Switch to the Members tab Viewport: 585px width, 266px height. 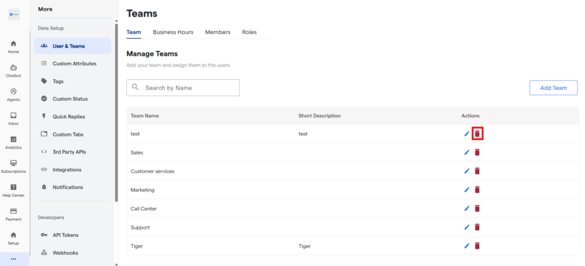pyautogui.click(x=218, y=33)
